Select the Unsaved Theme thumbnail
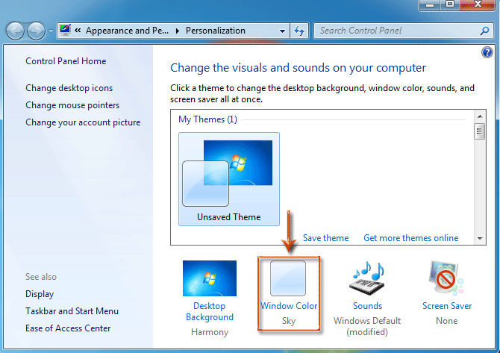The height and width of the screenshot is (353, 500). (229, 179)
